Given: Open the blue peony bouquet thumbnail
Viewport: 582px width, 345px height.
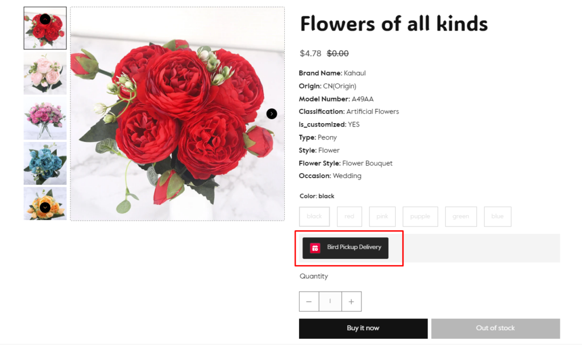Looking at the screenshot, I should click(x=45, y=163).
